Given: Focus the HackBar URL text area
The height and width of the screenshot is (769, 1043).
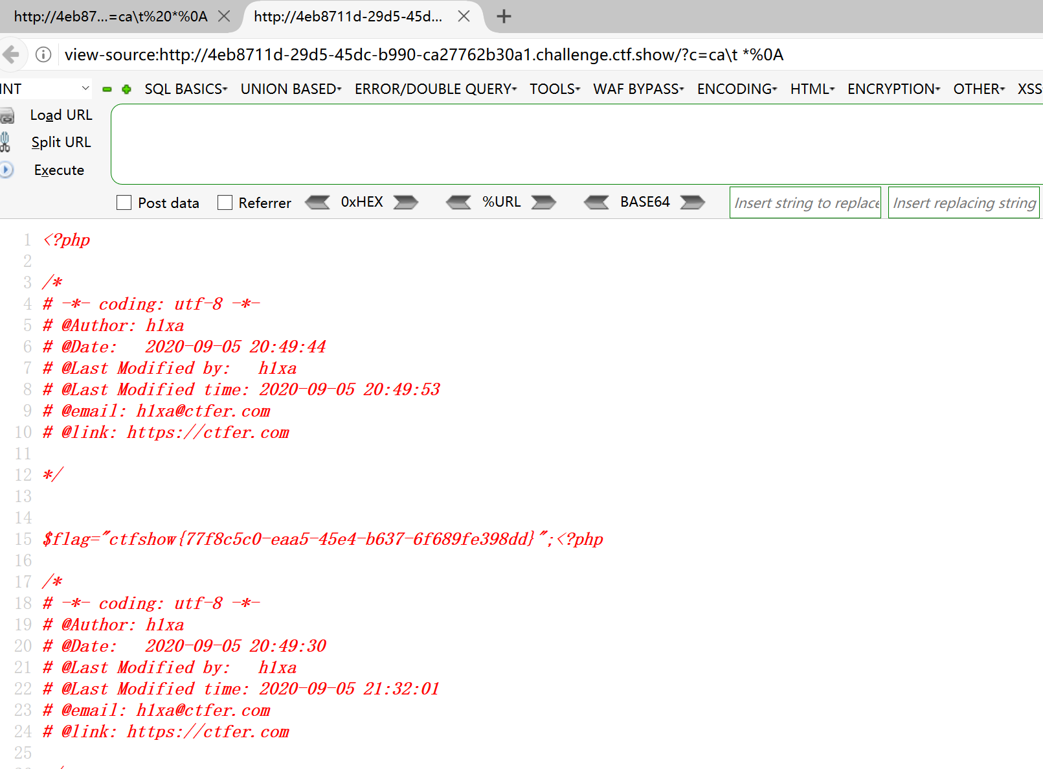Looking at the screenshot, I should coord(577,144).
